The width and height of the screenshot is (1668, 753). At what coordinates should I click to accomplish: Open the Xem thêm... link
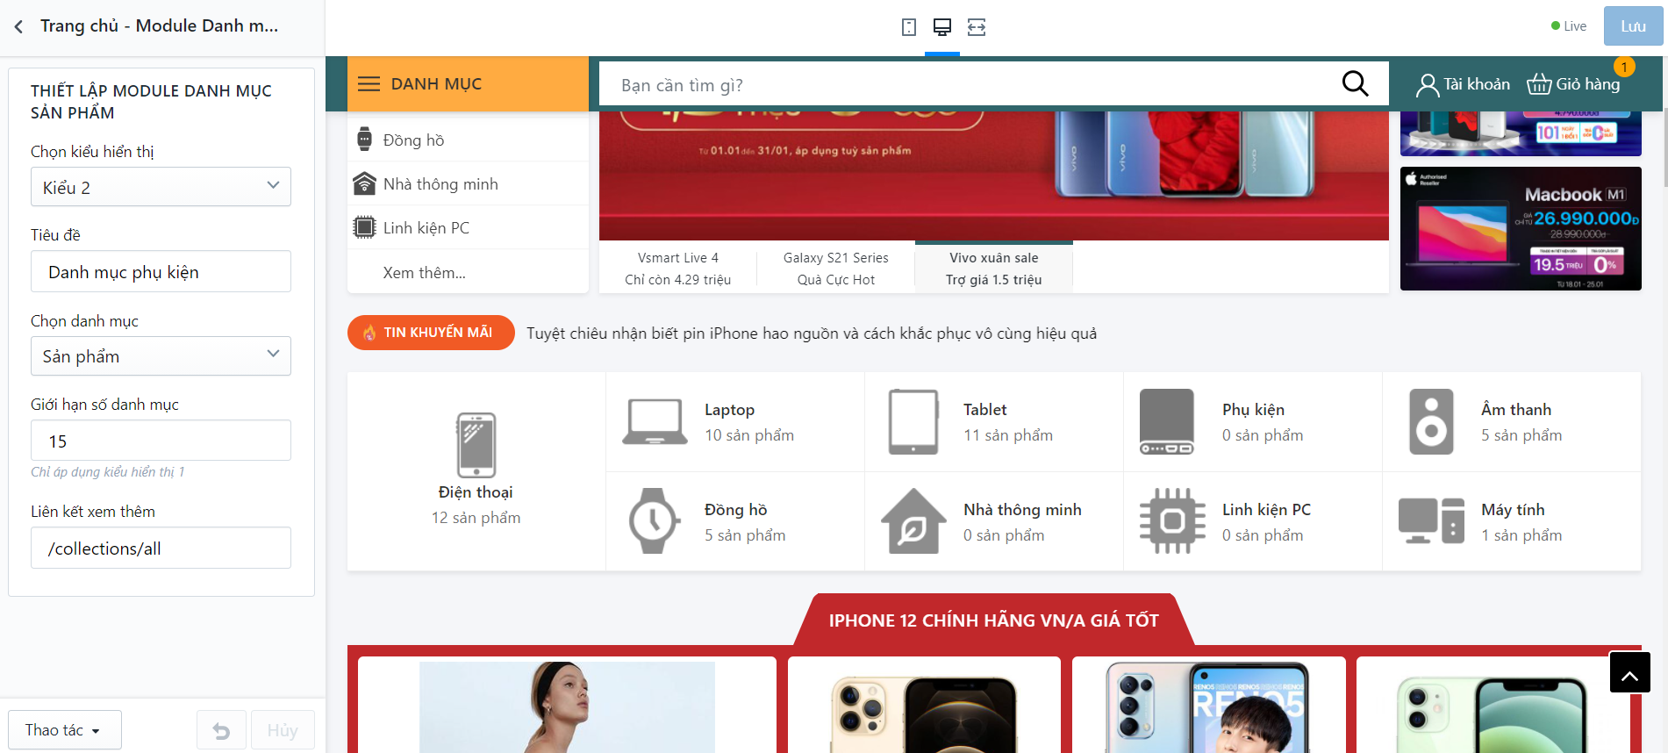pyautogui.click(x=424, y=273)
